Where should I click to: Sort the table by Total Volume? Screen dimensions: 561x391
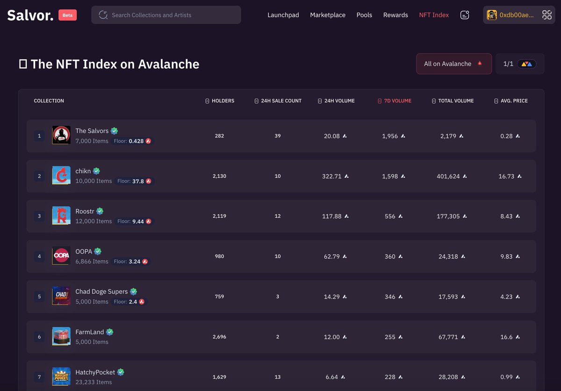point(453,101)
